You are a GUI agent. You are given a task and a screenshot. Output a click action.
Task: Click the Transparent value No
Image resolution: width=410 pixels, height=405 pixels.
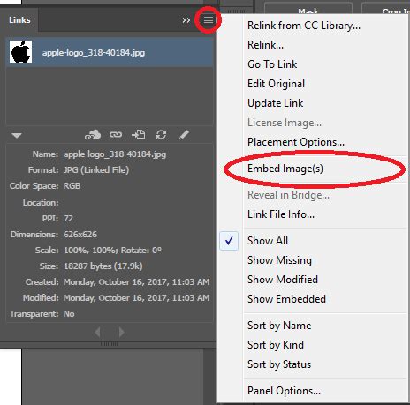69,314
